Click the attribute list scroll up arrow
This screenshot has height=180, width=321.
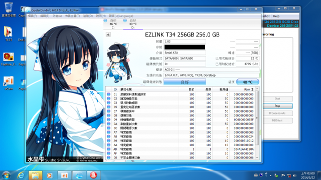[x=257, y=89]
